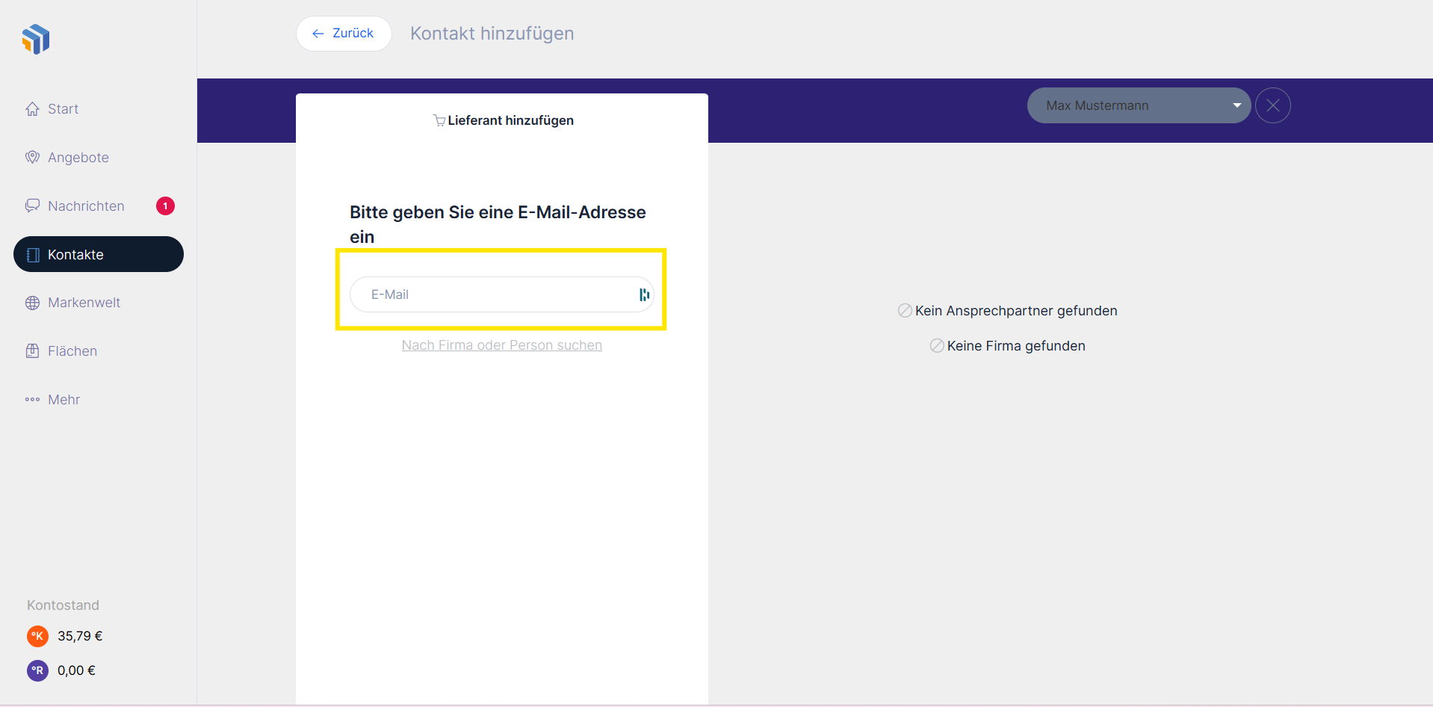Click the Nach Firma oder Person suchen link
The width and height of the screenshot is (1433, 707).
501,345
